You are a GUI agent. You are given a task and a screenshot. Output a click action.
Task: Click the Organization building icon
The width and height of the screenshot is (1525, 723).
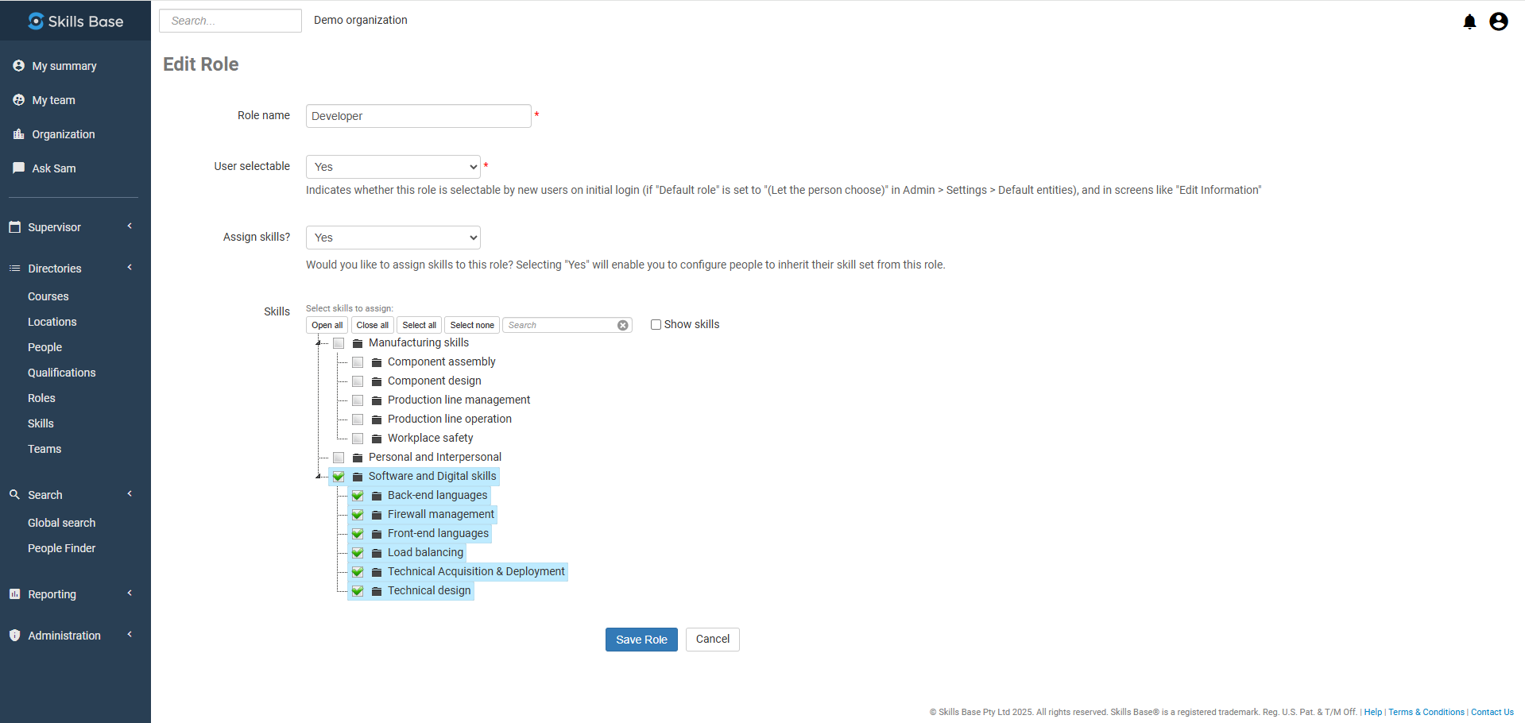tap(18, 134)
